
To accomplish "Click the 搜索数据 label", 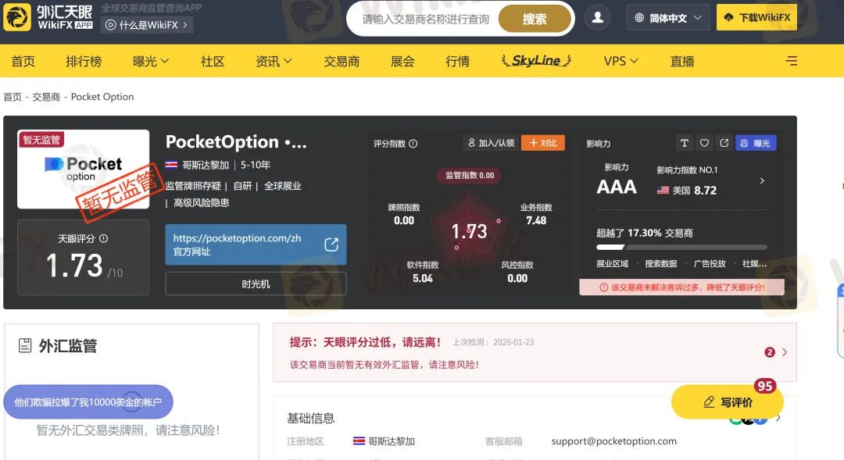I will pos(660,264).
